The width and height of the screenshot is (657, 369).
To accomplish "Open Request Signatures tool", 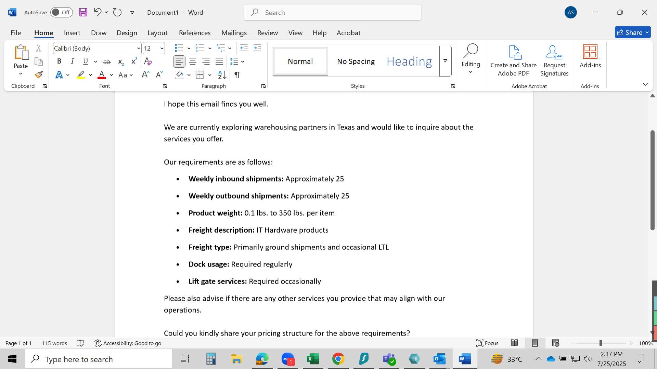I will click(554, 61).
